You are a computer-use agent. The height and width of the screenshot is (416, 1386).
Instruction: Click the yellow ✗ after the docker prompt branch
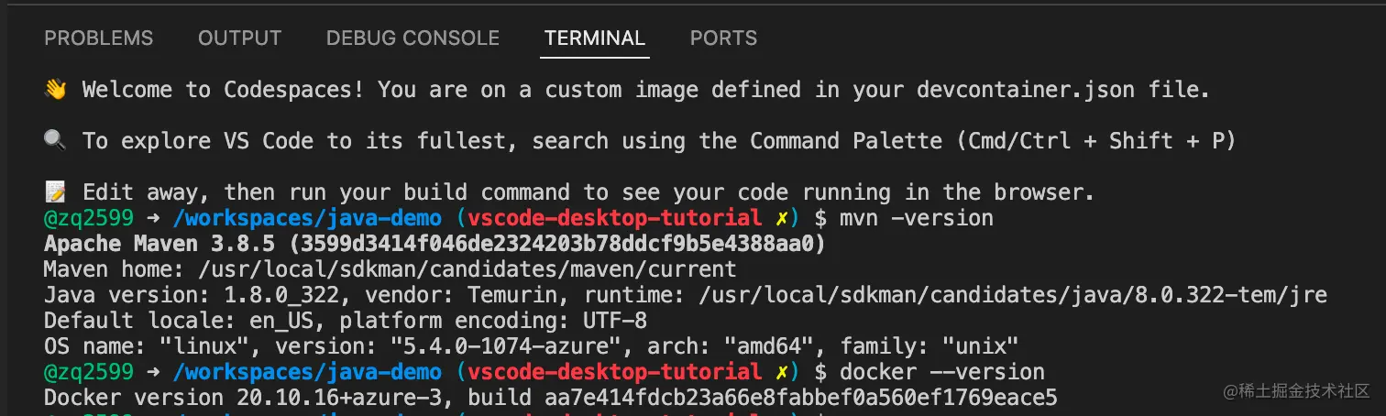click(780, 372)
